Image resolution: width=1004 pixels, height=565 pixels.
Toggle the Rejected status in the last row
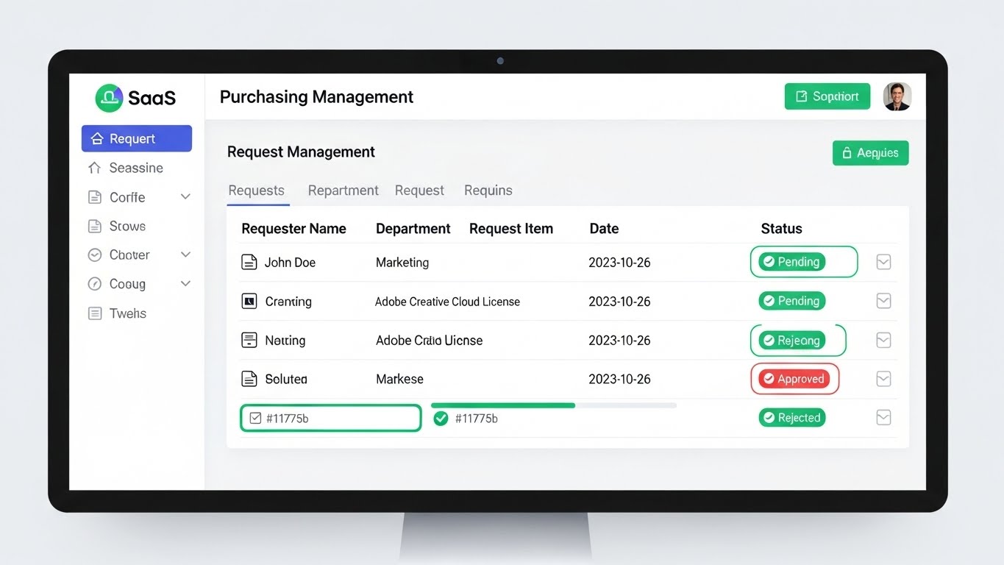click(x=791, y=417)
